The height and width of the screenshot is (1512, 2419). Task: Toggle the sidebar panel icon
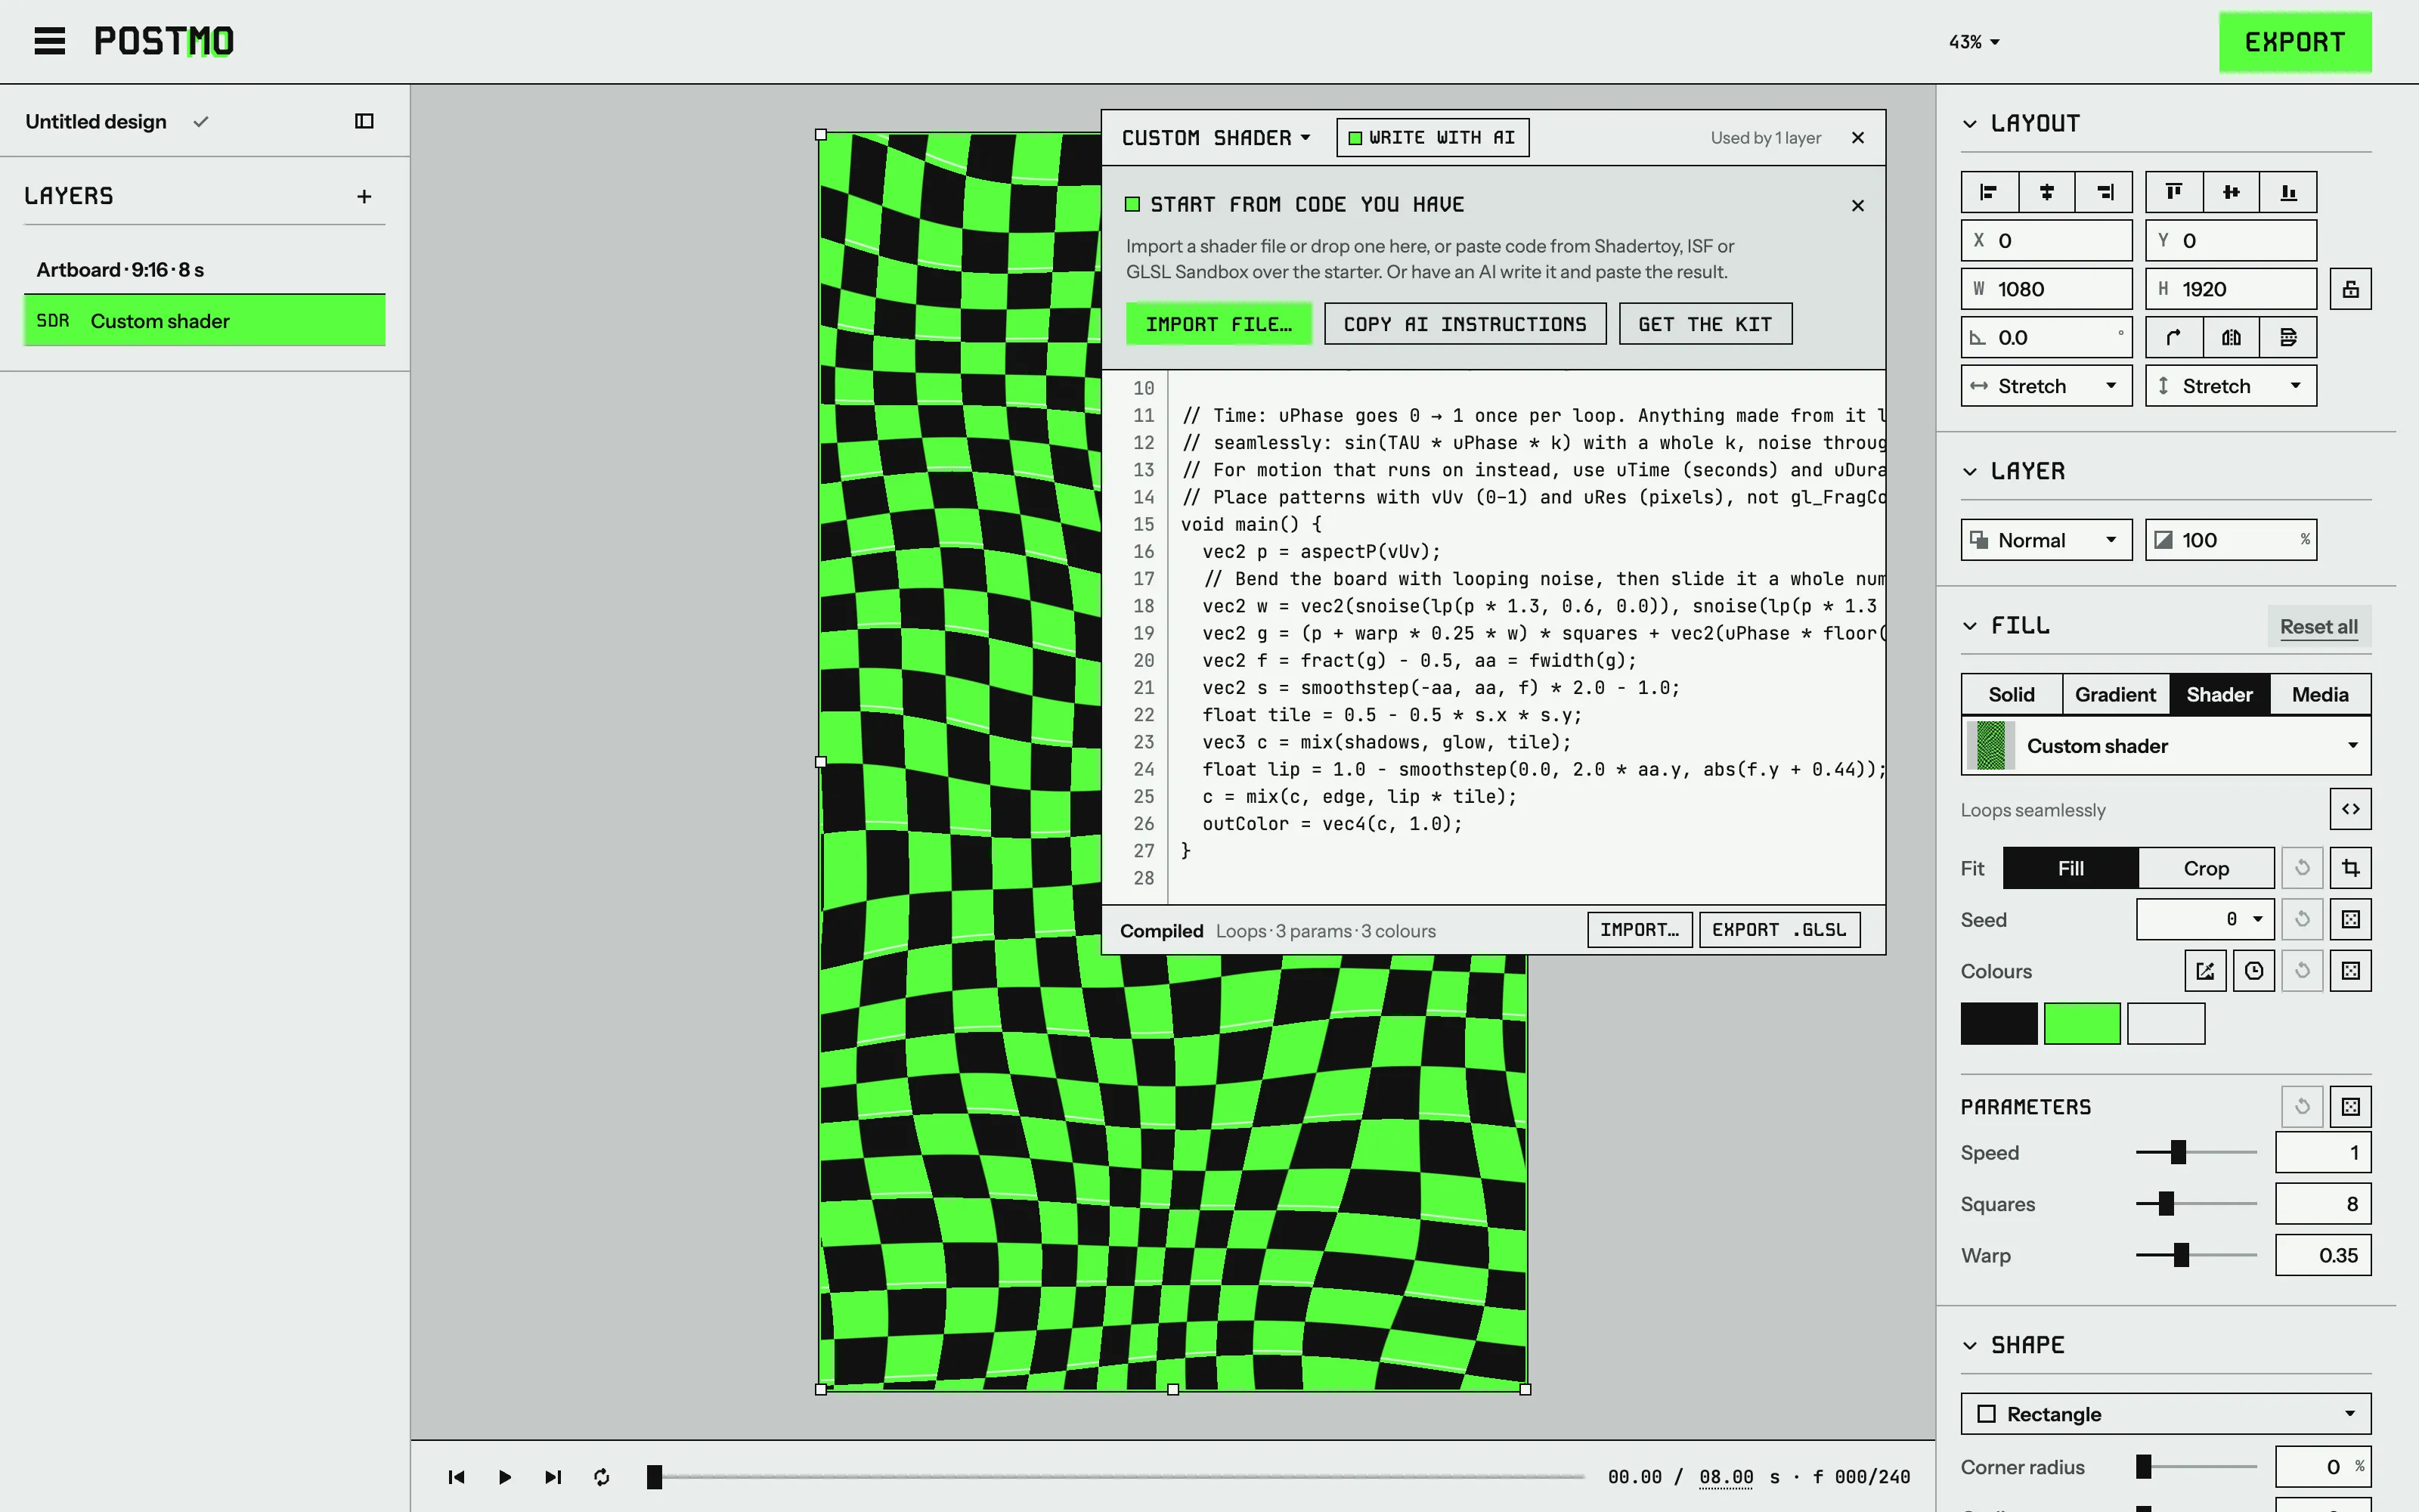click(364, 121)
